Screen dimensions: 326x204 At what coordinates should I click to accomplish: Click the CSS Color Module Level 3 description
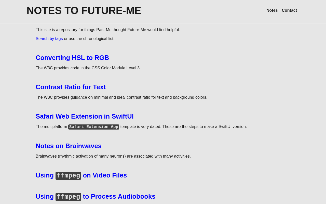[88, 68]
